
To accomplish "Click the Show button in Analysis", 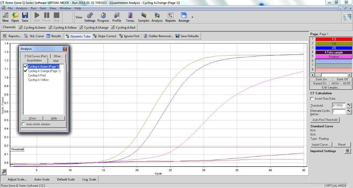I will [32, 118].
